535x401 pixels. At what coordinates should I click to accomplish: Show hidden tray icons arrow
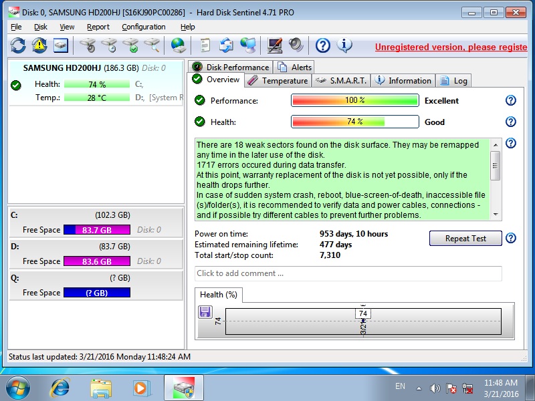(419, 388)
